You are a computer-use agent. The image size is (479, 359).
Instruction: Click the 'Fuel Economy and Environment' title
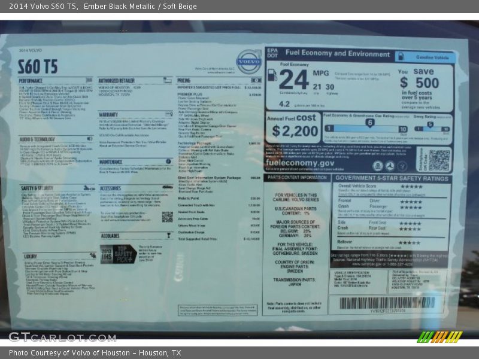[338, 53]
